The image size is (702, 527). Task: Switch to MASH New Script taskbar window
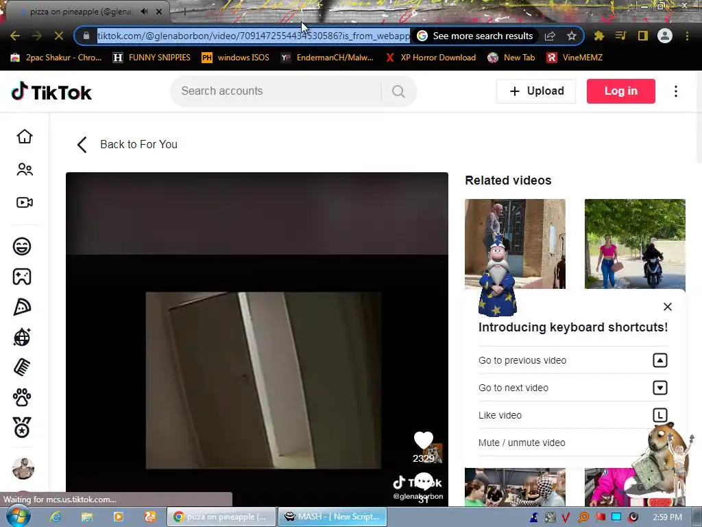332,517
